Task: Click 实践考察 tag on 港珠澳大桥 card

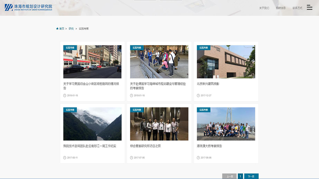Action: point(204,110)
